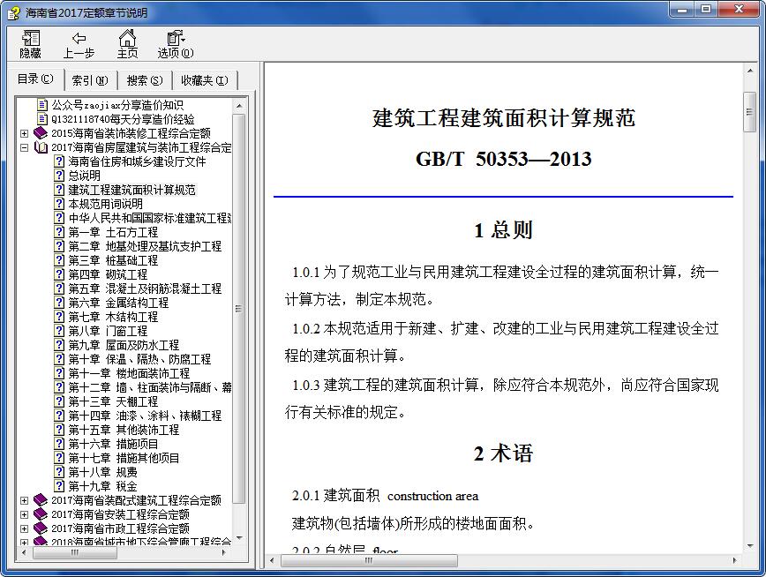Click content pane horizontal scrollbar thumb
Image resolution: width=766 pixels, height=577 pixels.
pos(369,560)
